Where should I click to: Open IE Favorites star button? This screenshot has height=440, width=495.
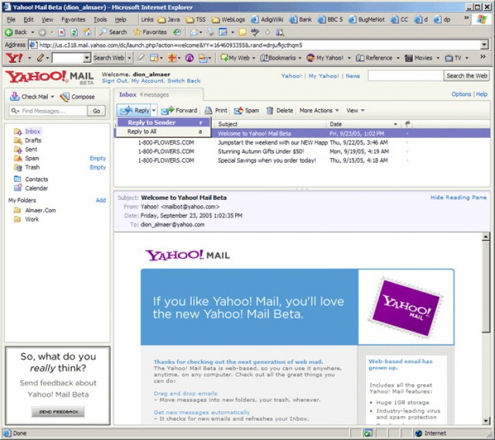tap(150, 32)
